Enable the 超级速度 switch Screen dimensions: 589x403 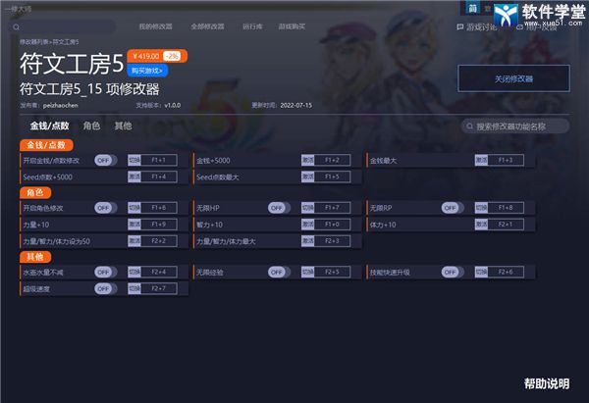point(106,288)
